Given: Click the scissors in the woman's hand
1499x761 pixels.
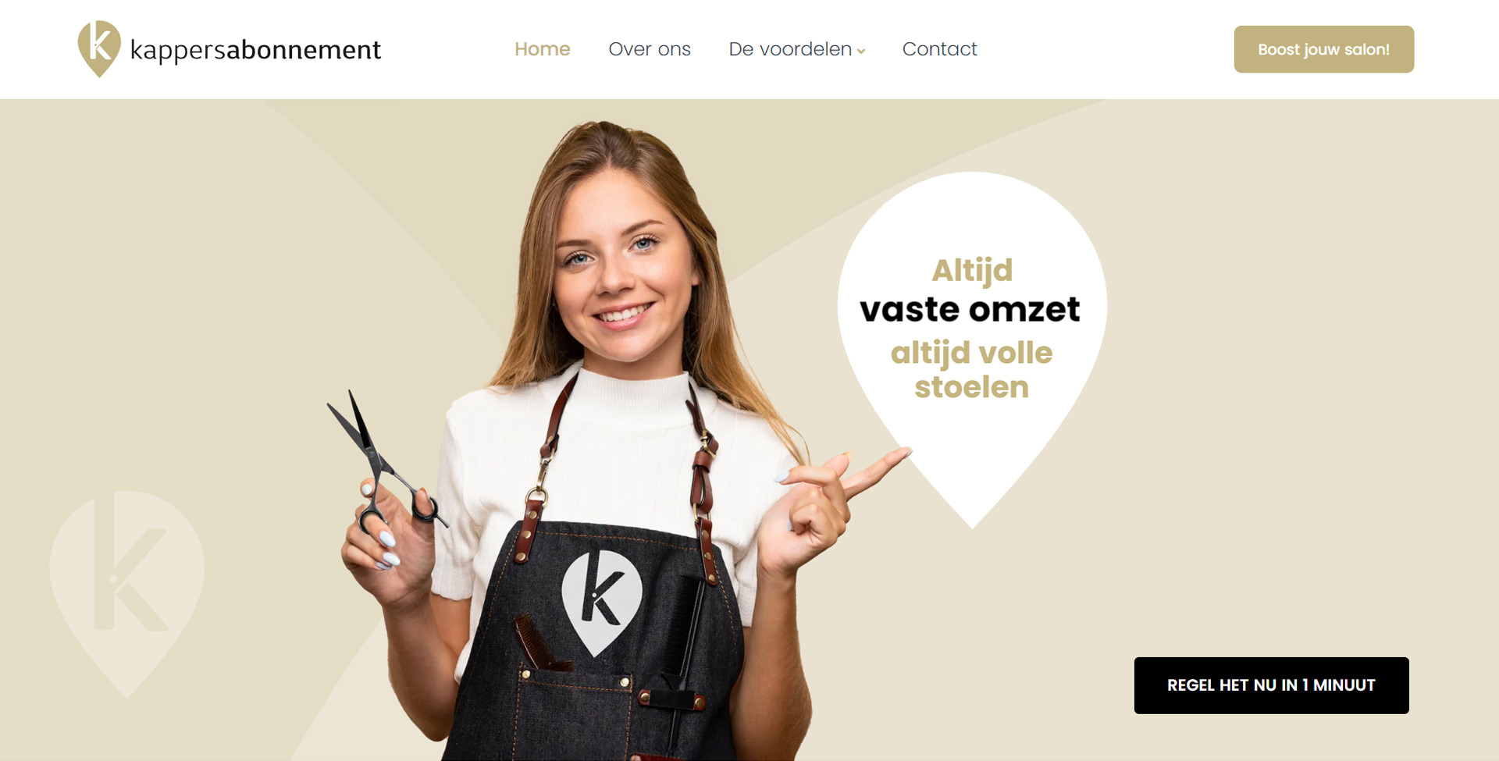Looking at the screenshot, I should click(x=384, y=464).
